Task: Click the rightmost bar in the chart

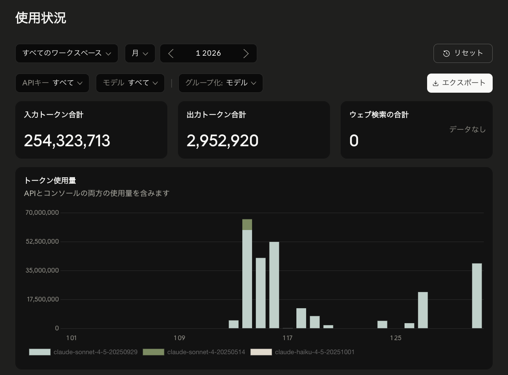Action: point(477,296)
